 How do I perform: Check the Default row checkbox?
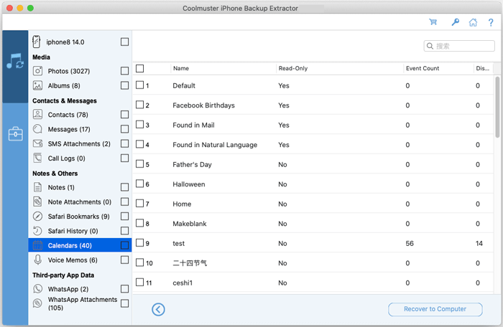(139, 85)
